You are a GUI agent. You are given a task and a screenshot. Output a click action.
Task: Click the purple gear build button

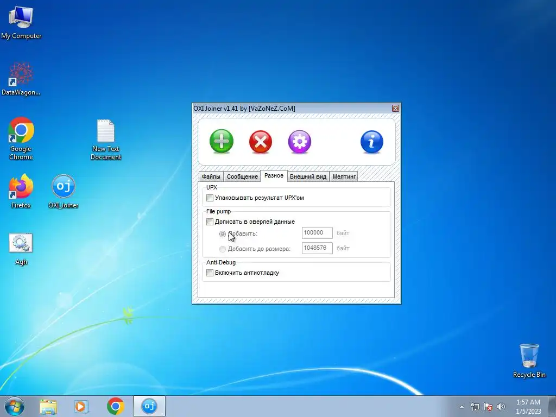[300, 142]
